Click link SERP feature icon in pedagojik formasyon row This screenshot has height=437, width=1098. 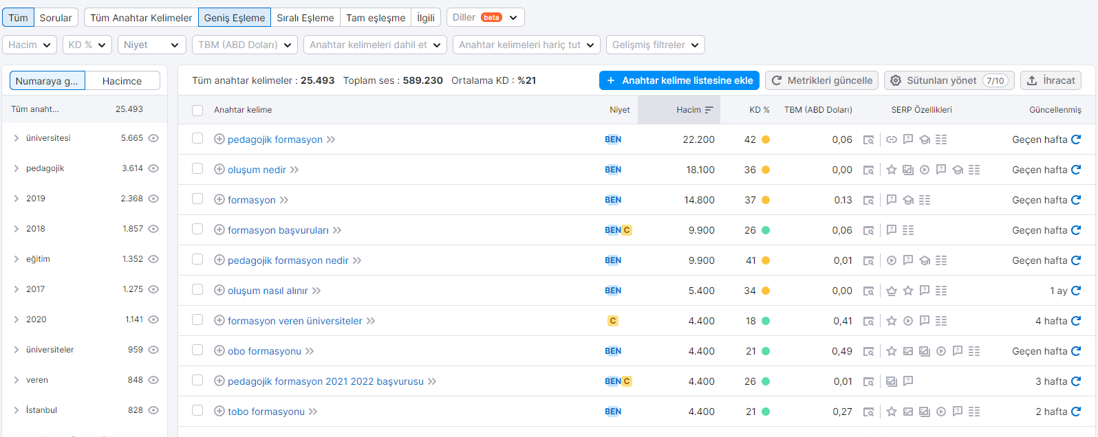pyautogui.click(x=892, y=139)
